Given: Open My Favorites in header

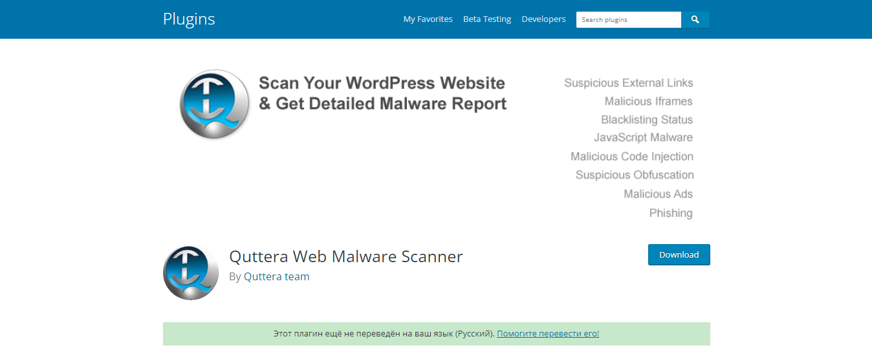Looking at the screenshot, I should tap(428, 19).
